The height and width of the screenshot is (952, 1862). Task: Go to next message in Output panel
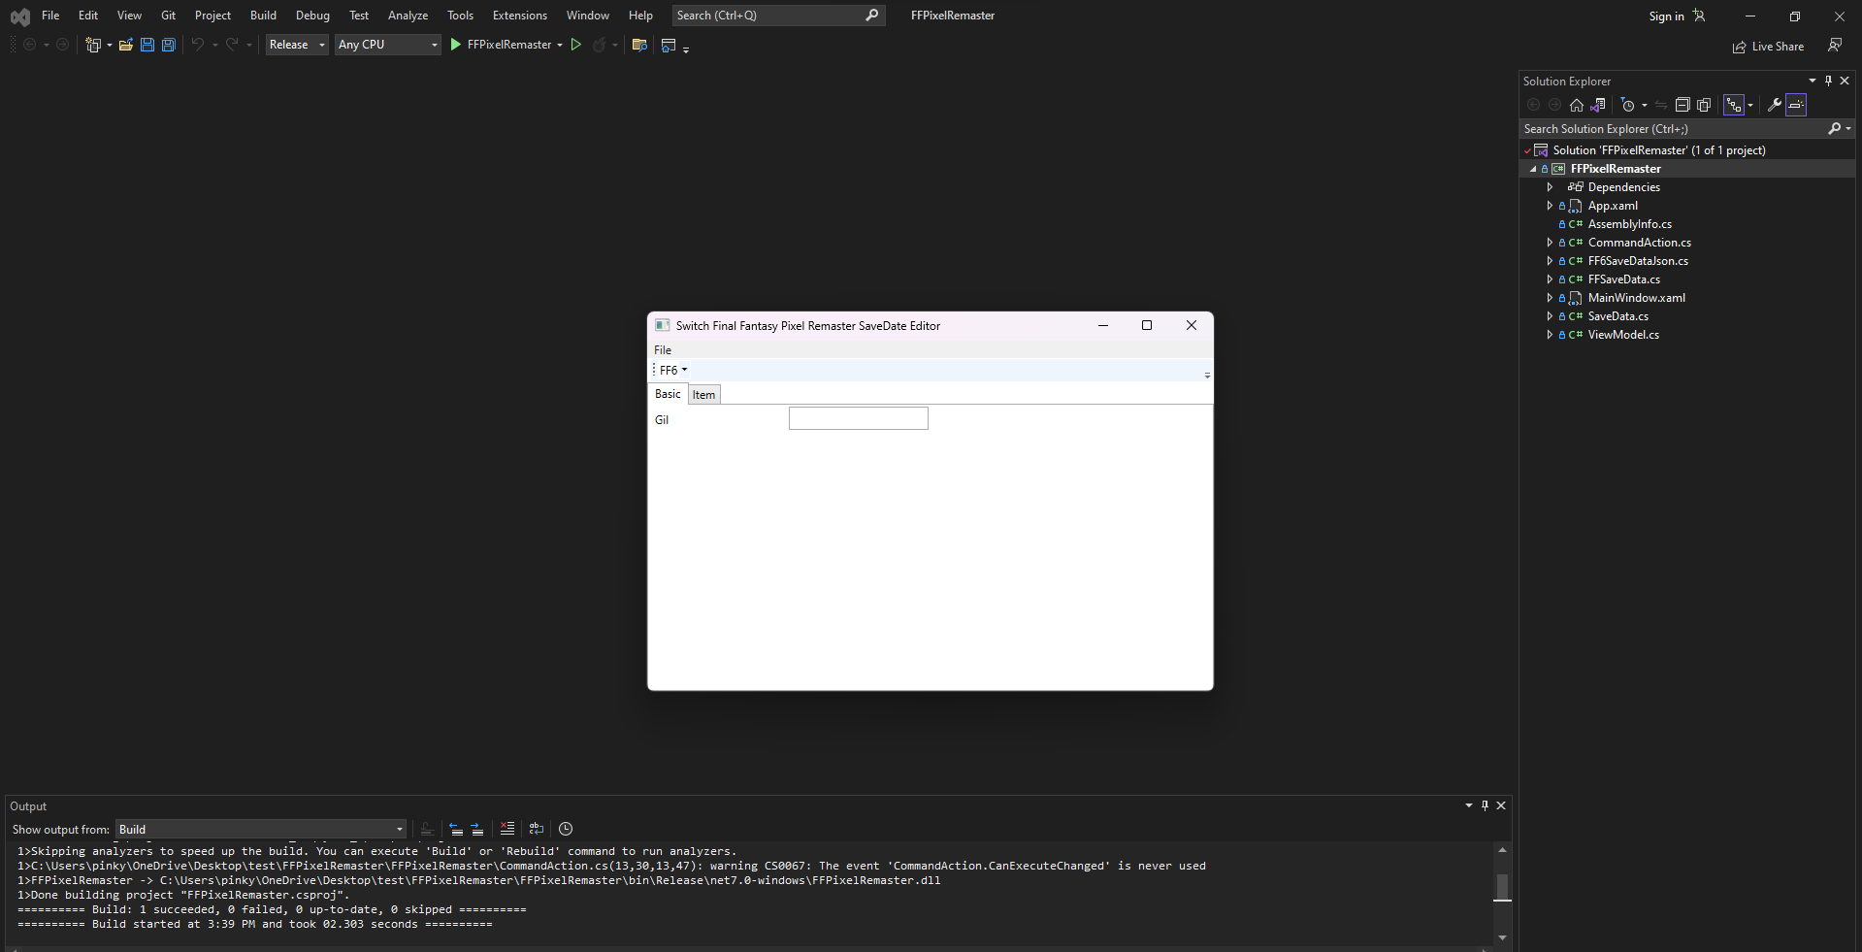[x=477, y=829]
